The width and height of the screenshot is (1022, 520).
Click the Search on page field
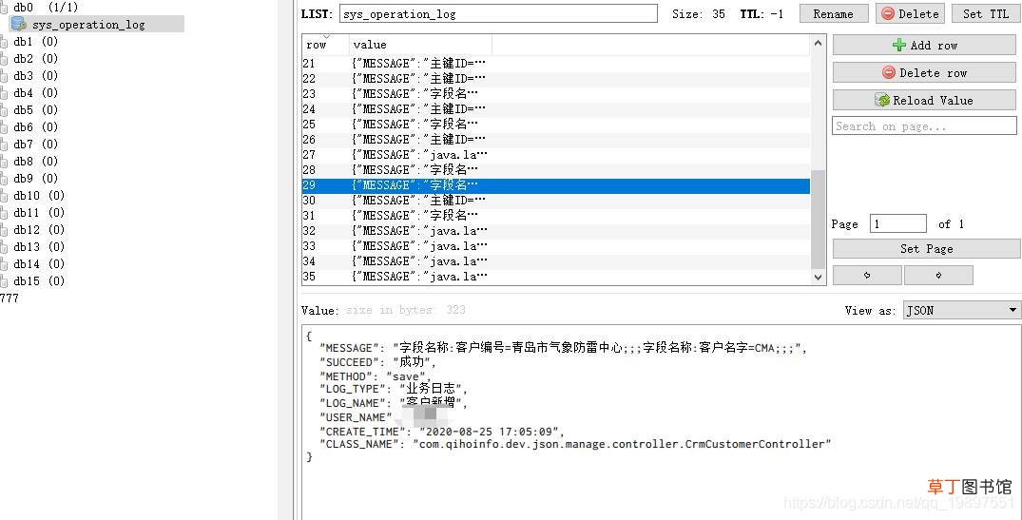point(924,125)
